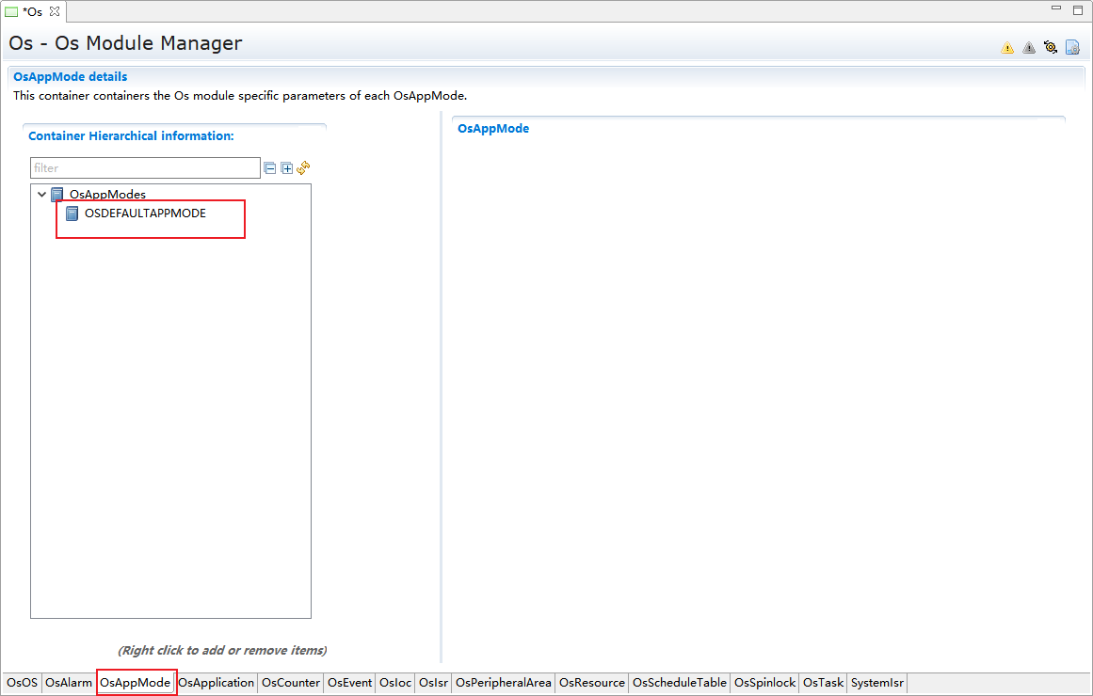The width and height of the screenshot is (1093, 696).
Task: Click the yellow refresh arrows icon
Action: pos(303,168)
